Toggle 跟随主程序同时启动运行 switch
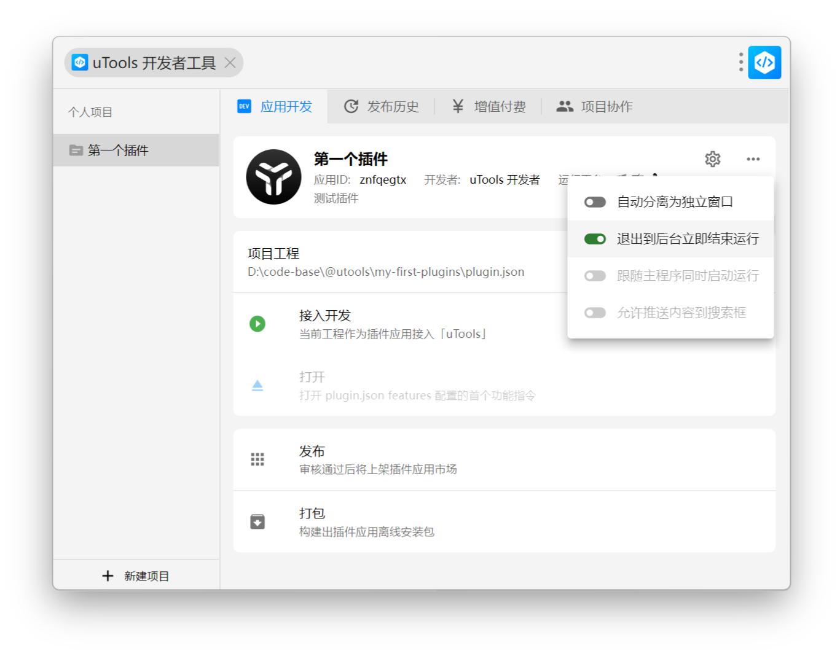Screen dimensions: 840x656 point(595,275)
